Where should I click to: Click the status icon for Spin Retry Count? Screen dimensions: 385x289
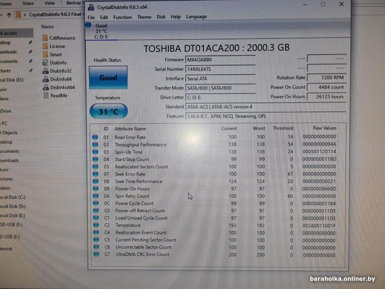(x=96, y=196)
